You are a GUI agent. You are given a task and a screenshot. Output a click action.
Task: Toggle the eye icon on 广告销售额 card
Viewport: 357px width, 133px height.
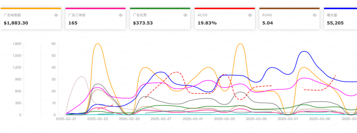click(56, 15)
